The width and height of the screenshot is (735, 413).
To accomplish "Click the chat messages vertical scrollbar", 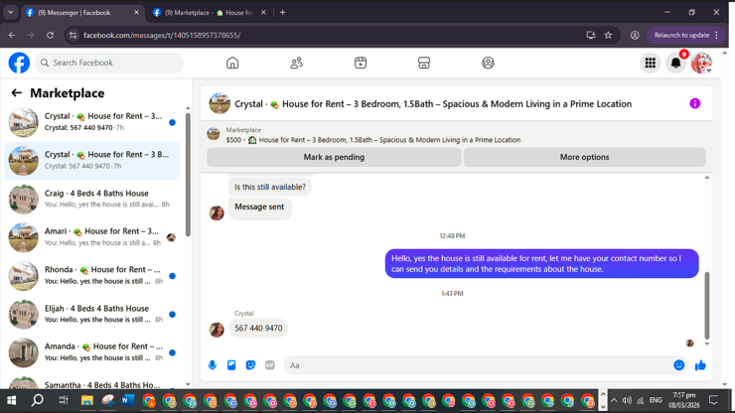I will pyautogui.click(x=707, y=305).
